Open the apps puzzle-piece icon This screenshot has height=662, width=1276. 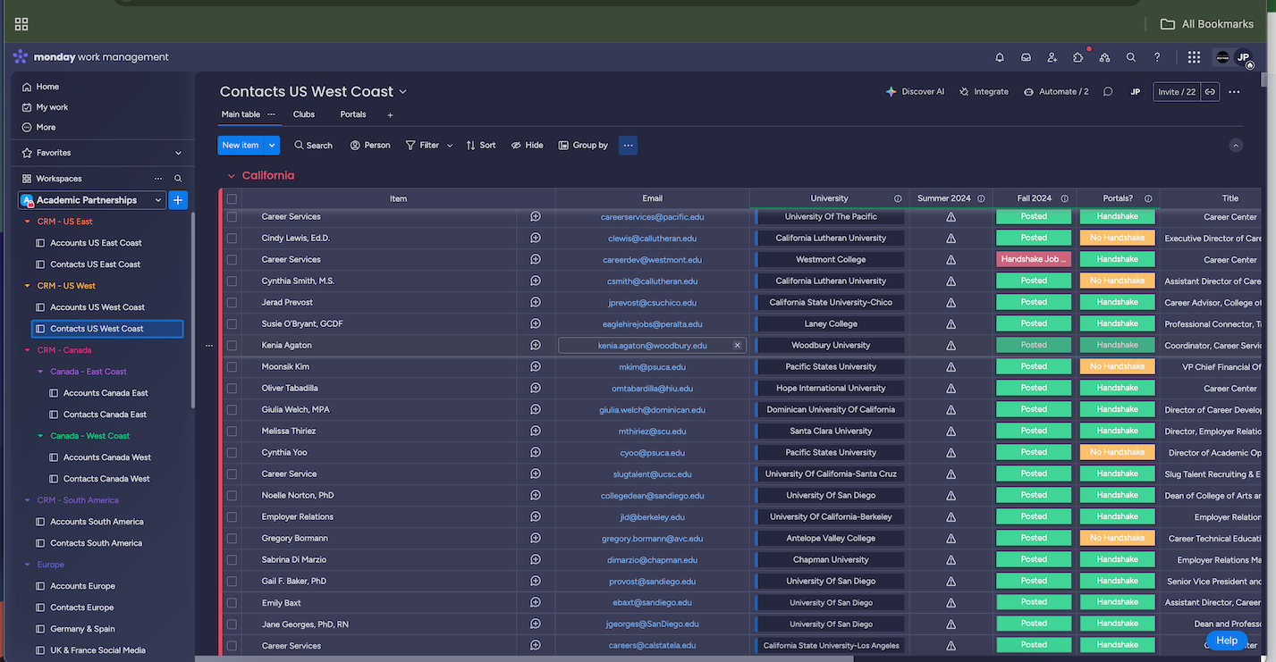[x=1078, y=57]
